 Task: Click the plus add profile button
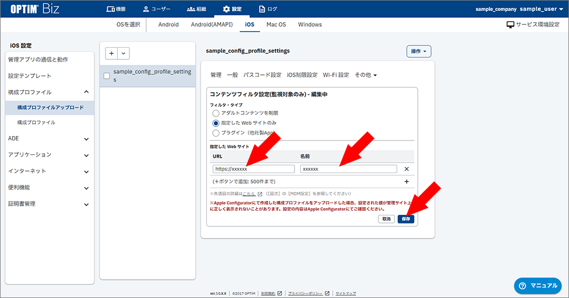pyautogui.click(x=111, y=53)
